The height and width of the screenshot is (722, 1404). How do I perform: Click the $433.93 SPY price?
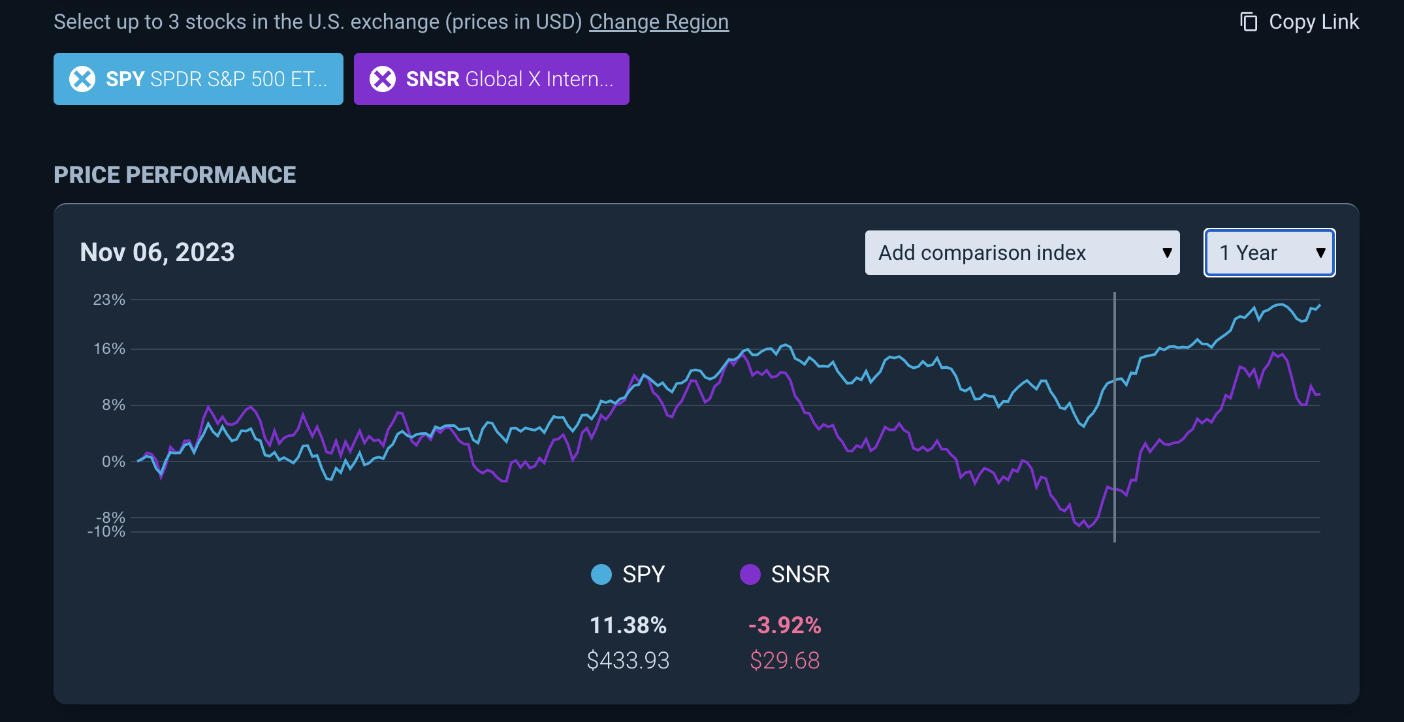pyautogui.click(x=628, y=661)
